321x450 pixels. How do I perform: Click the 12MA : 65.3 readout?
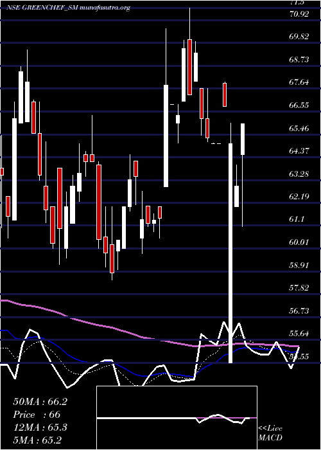(40, 428)
